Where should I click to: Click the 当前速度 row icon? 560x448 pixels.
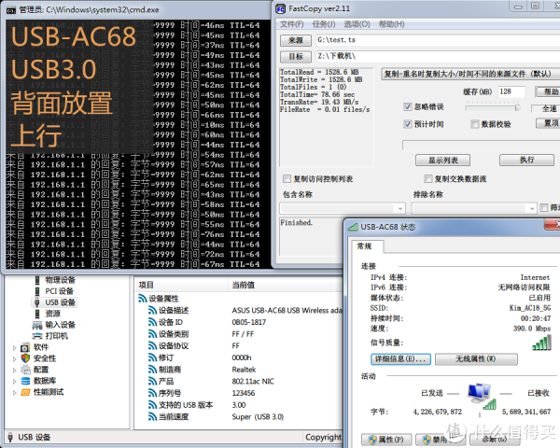coord(152,416)
